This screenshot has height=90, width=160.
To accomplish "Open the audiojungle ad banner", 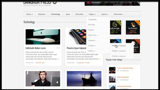I will tap(115, 27).
